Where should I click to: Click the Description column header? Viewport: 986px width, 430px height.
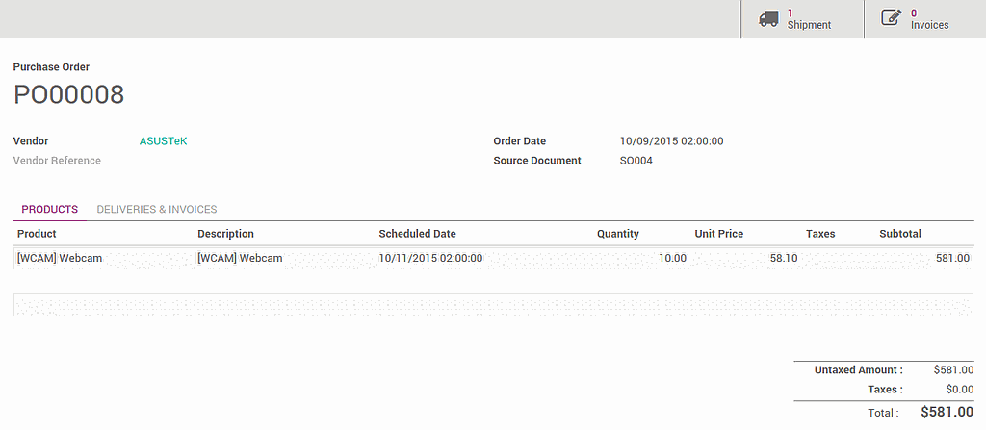[225, 234]
